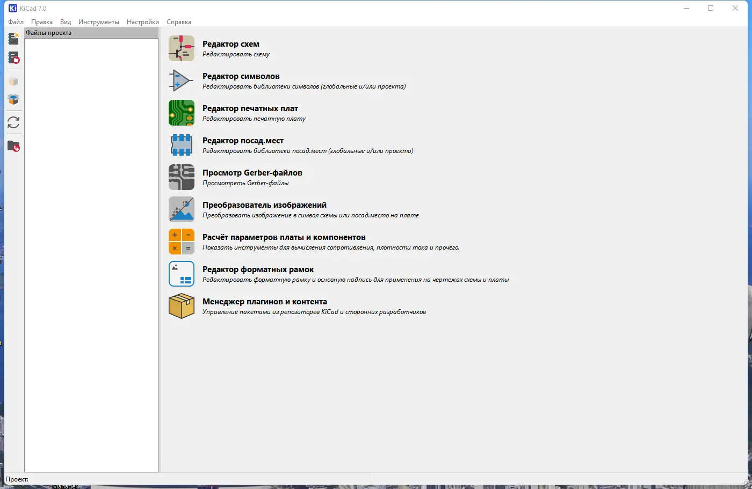752x489 pixels.
Task: Open the Настройки menu
Action: click(143, 22)
